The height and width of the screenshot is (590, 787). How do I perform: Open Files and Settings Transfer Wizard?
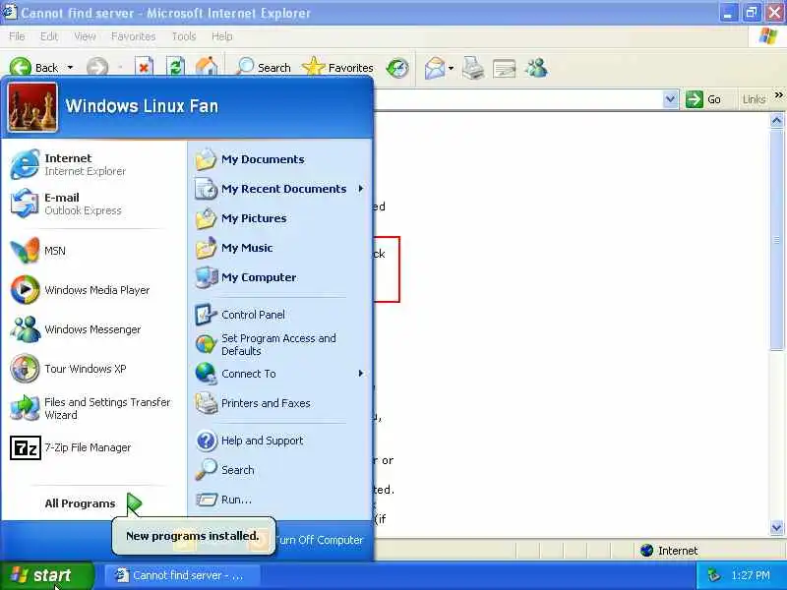[x=93, y=408]
